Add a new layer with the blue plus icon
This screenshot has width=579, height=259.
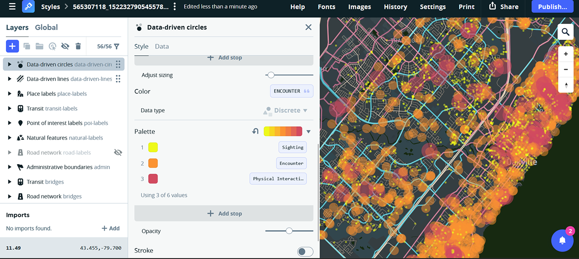[x=12, y=46]
